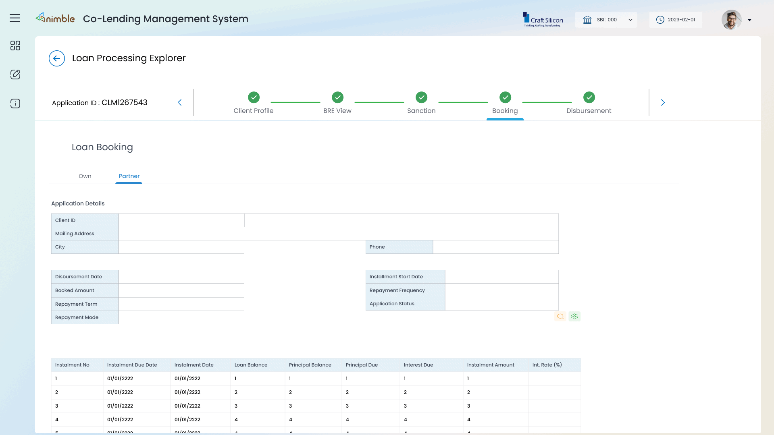The height and width of the screenshot is (435, 774).
Task: Expand the user profile dropdown arrow
Action: click(x=750, y=20)
